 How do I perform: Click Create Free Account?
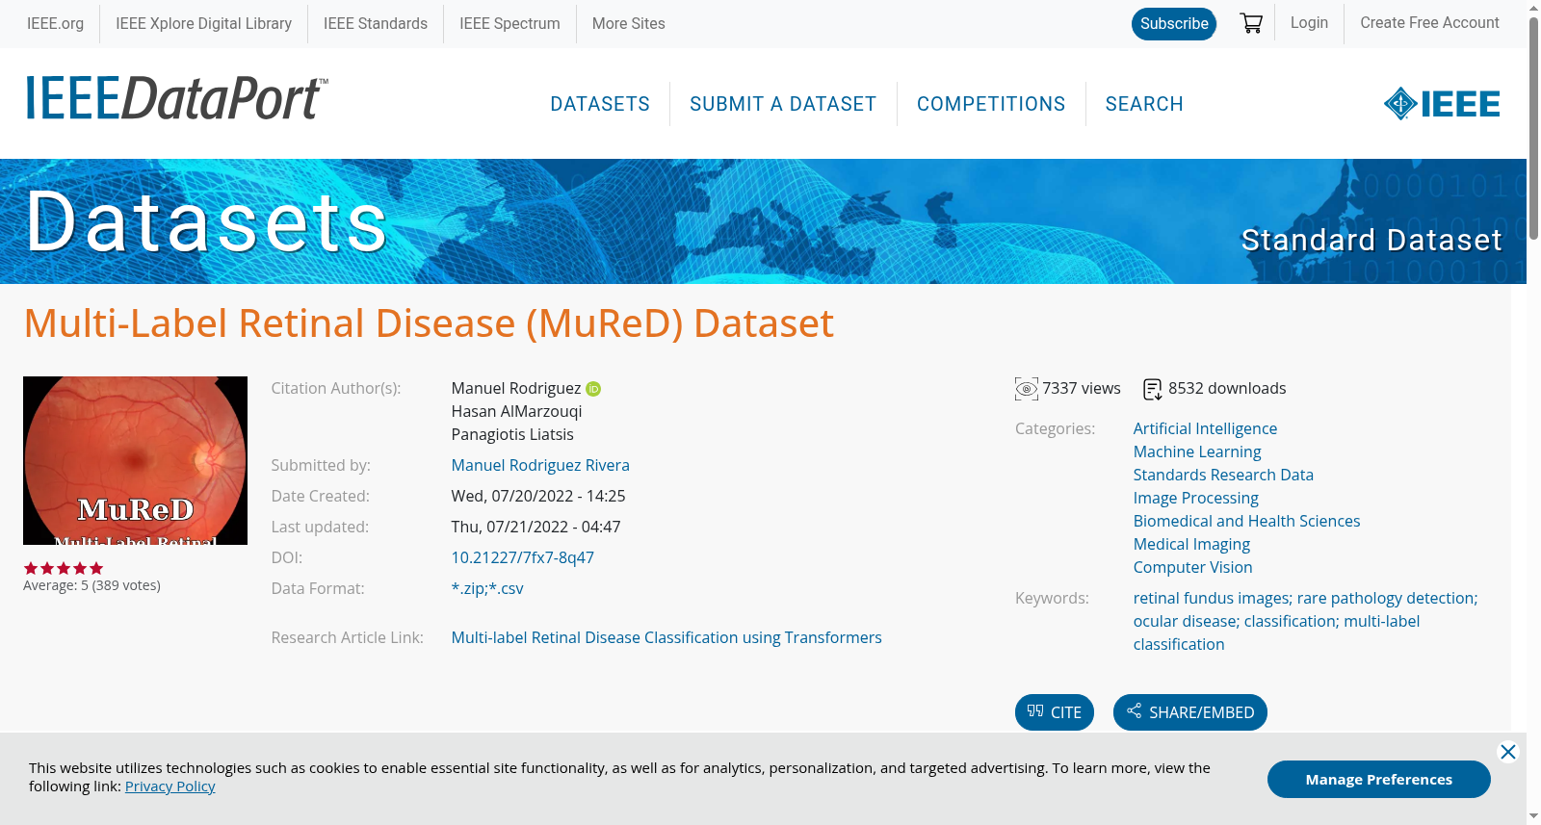(1429, 23)
